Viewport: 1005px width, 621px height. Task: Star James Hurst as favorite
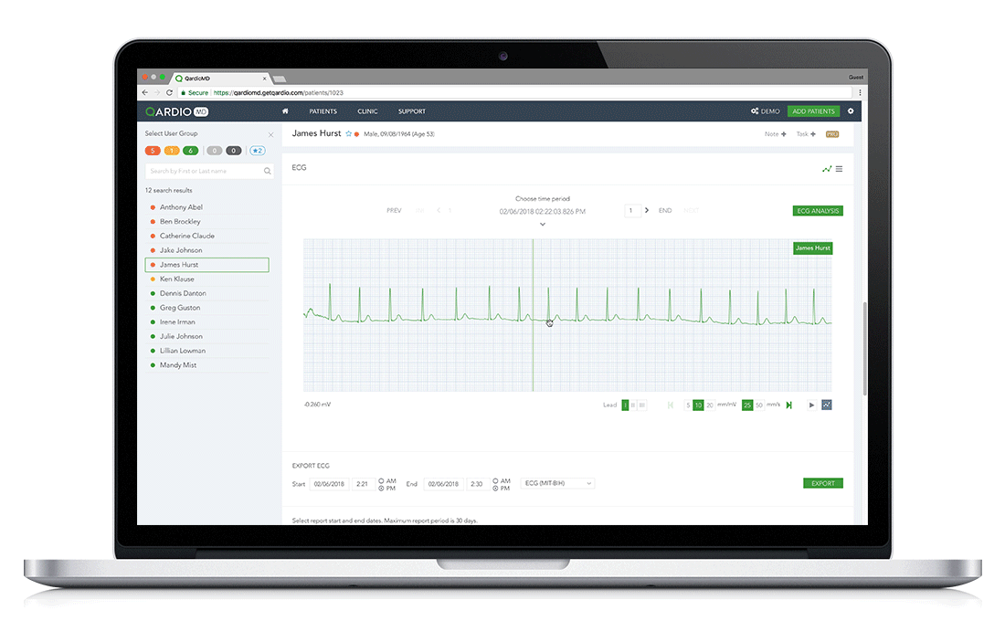349,134
